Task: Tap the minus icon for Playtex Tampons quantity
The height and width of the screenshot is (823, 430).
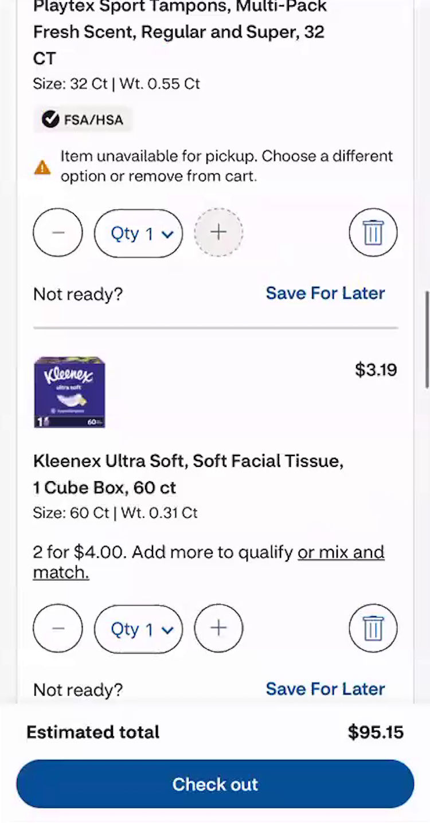Action: (57, 232)
